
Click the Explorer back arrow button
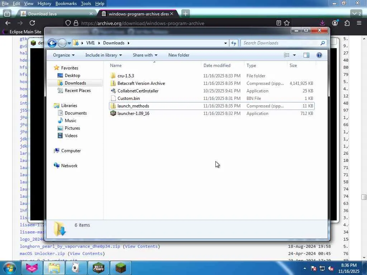click(52, 43)
